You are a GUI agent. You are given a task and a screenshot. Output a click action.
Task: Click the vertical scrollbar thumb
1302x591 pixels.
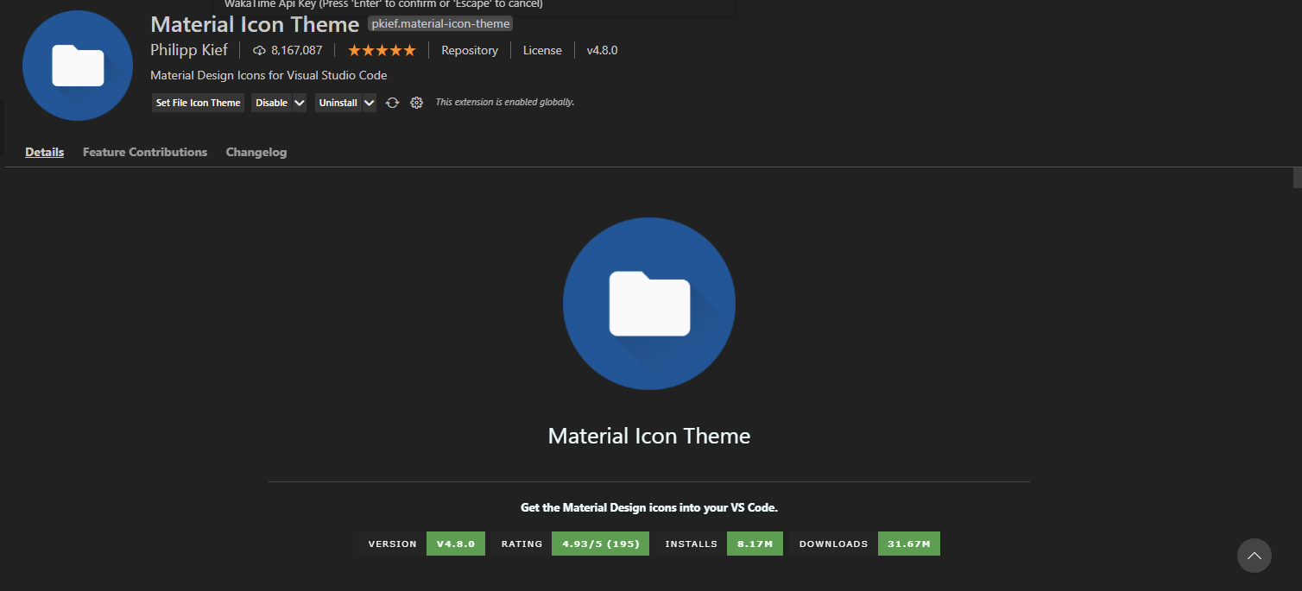1297,179
